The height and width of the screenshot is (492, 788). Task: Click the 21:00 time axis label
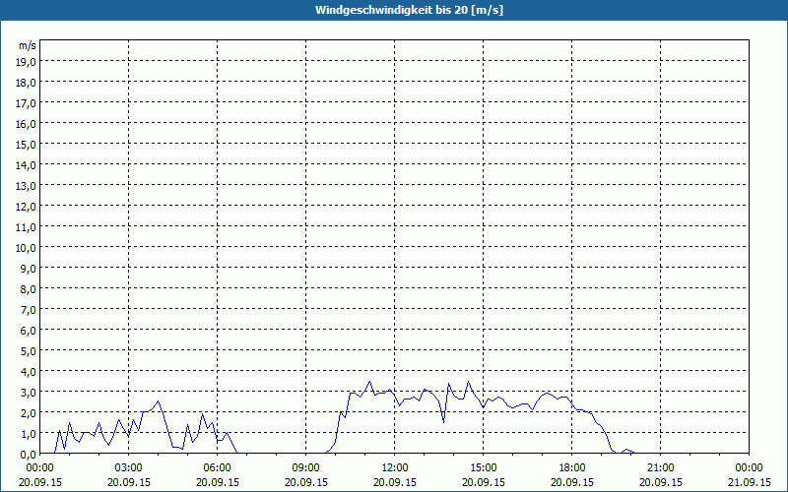[660, 468]
